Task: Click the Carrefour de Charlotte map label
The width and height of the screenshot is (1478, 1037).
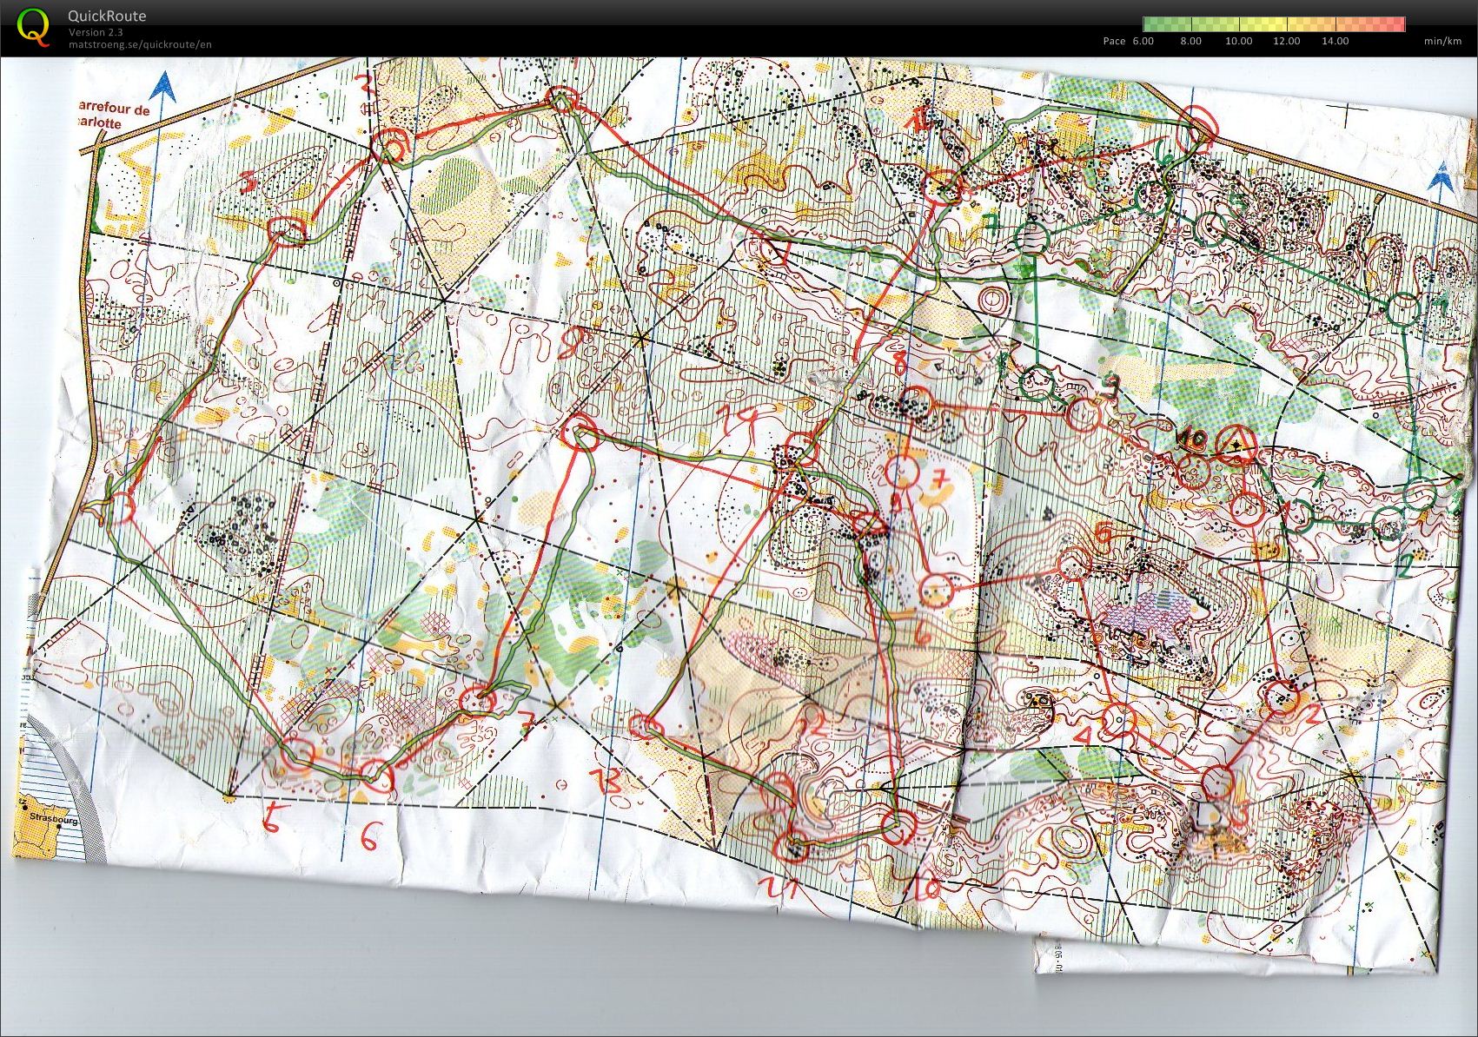Action: click(x=113, y=116)
